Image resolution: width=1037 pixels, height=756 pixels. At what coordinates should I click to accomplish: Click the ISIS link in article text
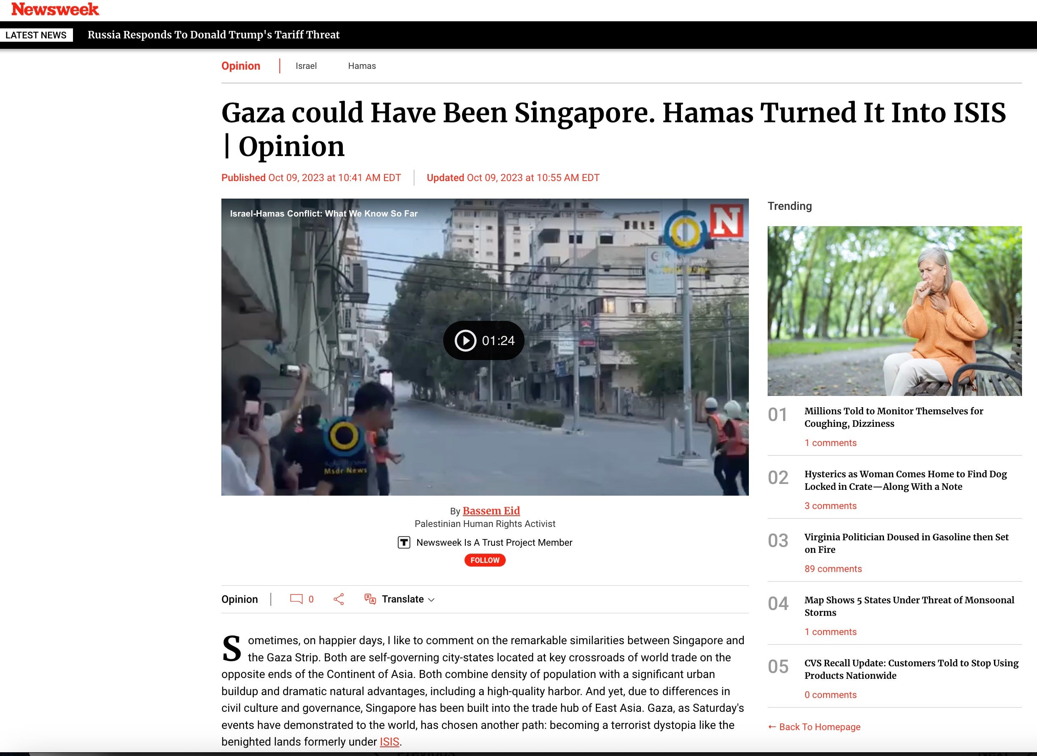(x=389, y=742)
